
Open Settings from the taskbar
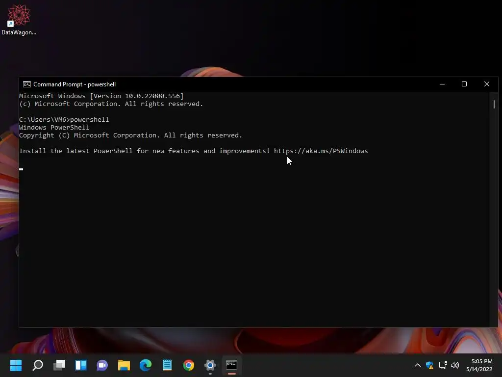tap(210, 365)
